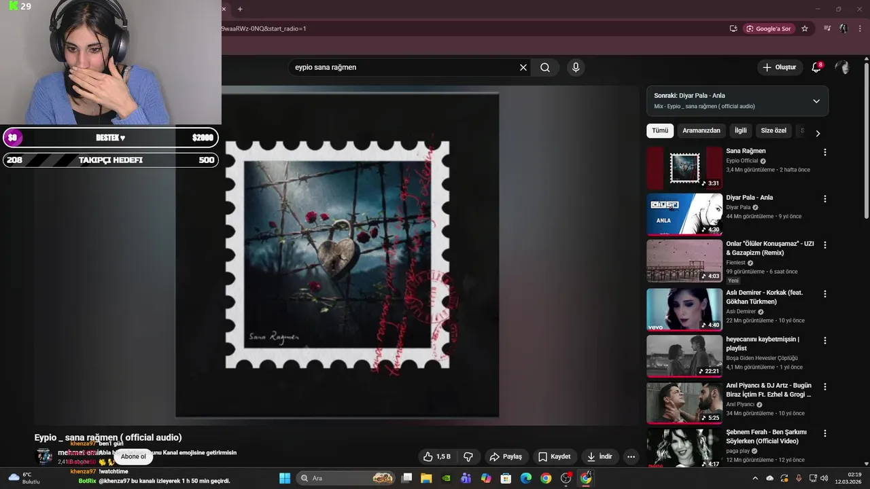Select the Size özel filter chip
870x489 pixels.
(773, 130)
